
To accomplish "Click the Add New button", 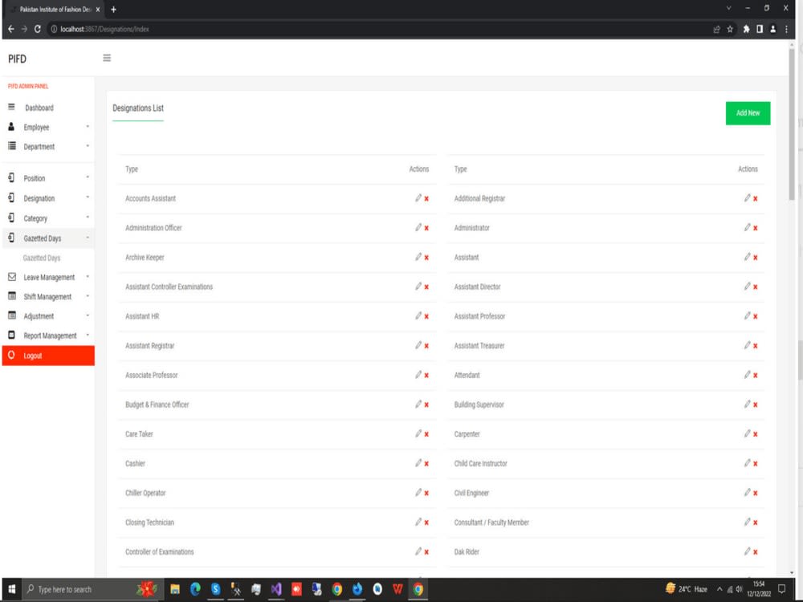I will pyautogui.click(x=748, y=113).
